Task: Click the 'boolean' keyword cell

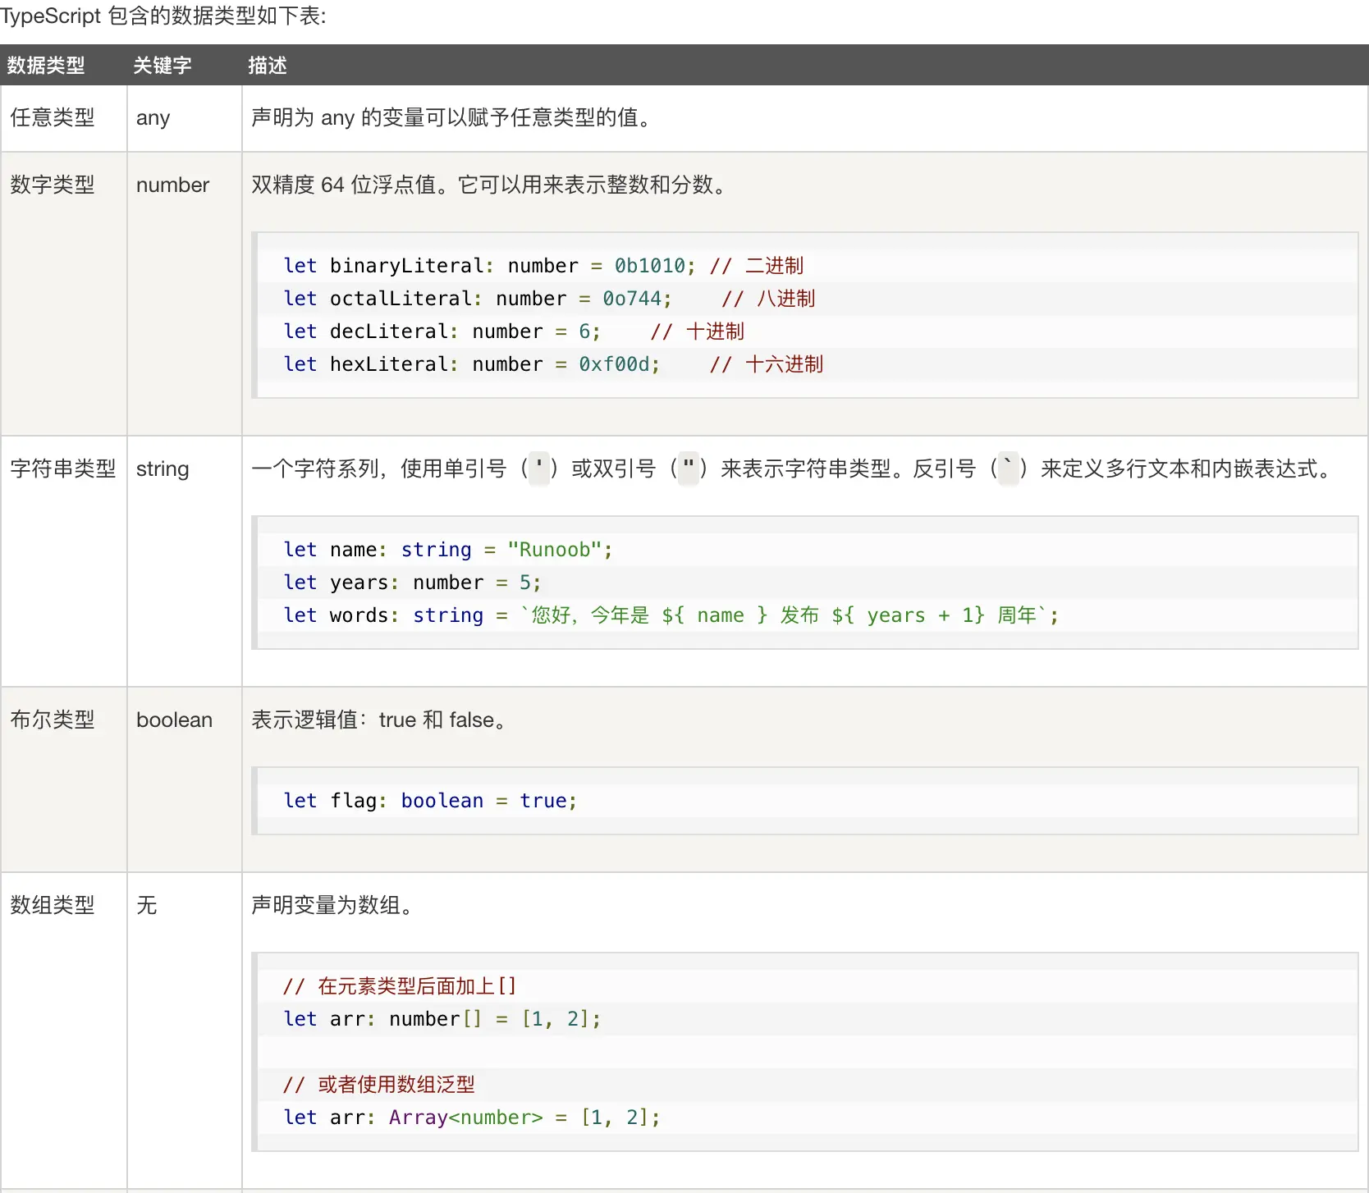Action: click(174, 720)
